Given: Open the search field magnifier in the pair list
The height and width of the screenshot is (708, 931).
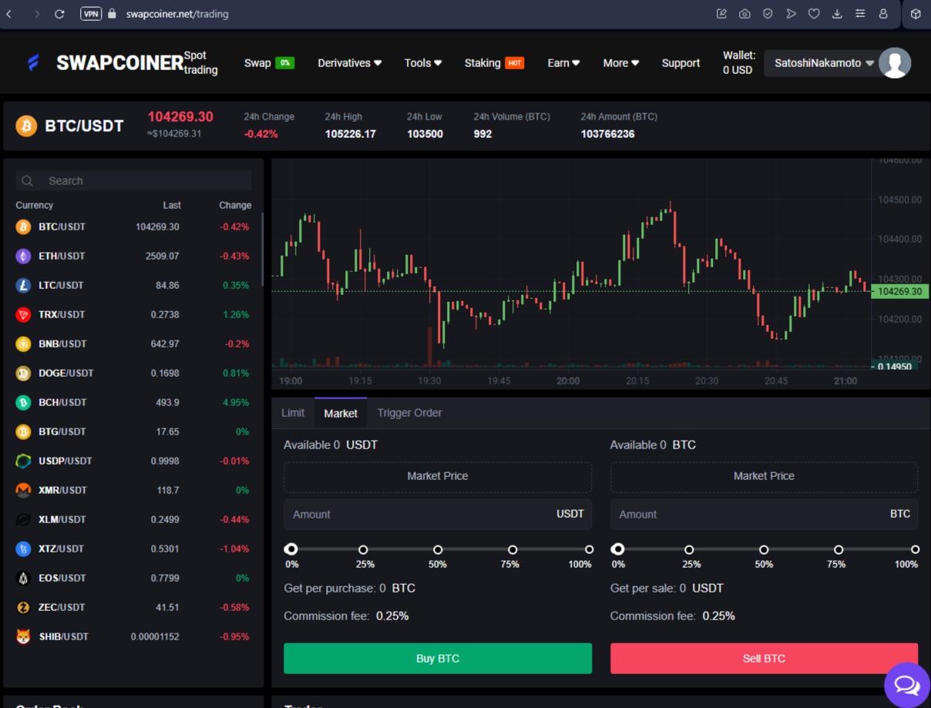Looking at the screenshot, I should [x=27, y=180].
